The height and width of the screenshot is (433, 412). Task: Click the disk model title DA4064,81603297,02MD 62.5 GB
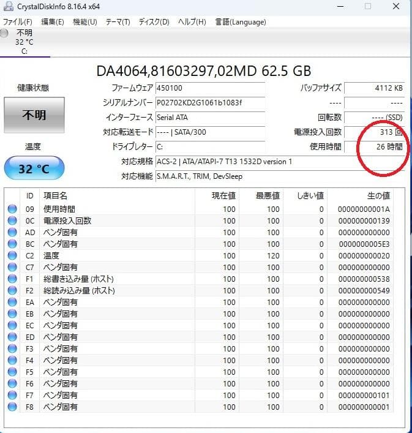[204, 71]
